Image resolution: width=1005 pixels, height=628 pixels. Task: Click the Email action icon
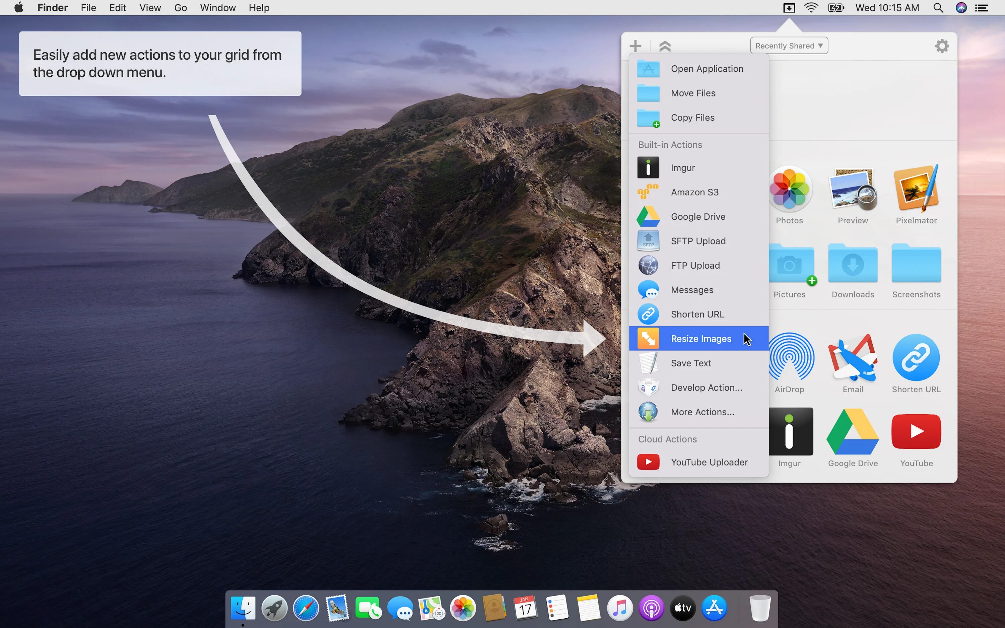(852, 358)
